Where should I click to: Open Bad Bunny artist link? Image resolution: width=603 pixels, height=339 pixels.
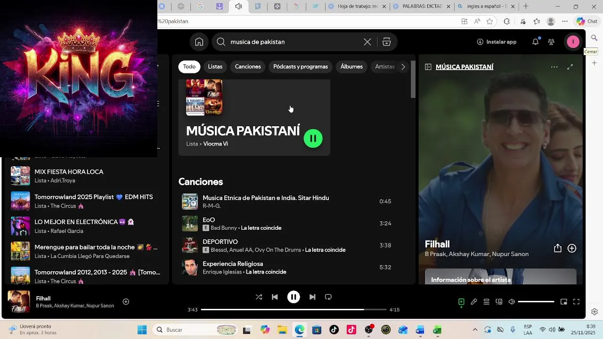[224, 228]
